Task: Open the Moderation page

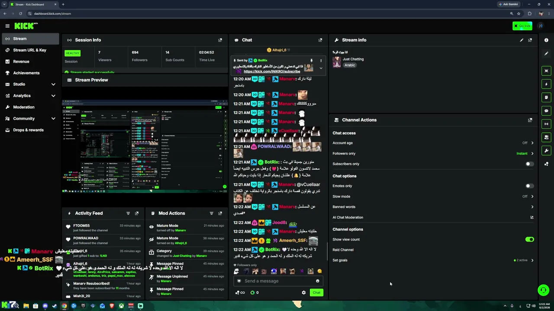Action: (x=29, y=107)
